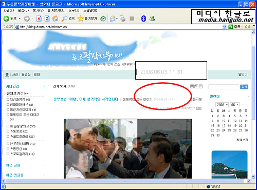Switch to second list view mode icon
This screenshot has width=257, height=190.
[x=196, y=86]
